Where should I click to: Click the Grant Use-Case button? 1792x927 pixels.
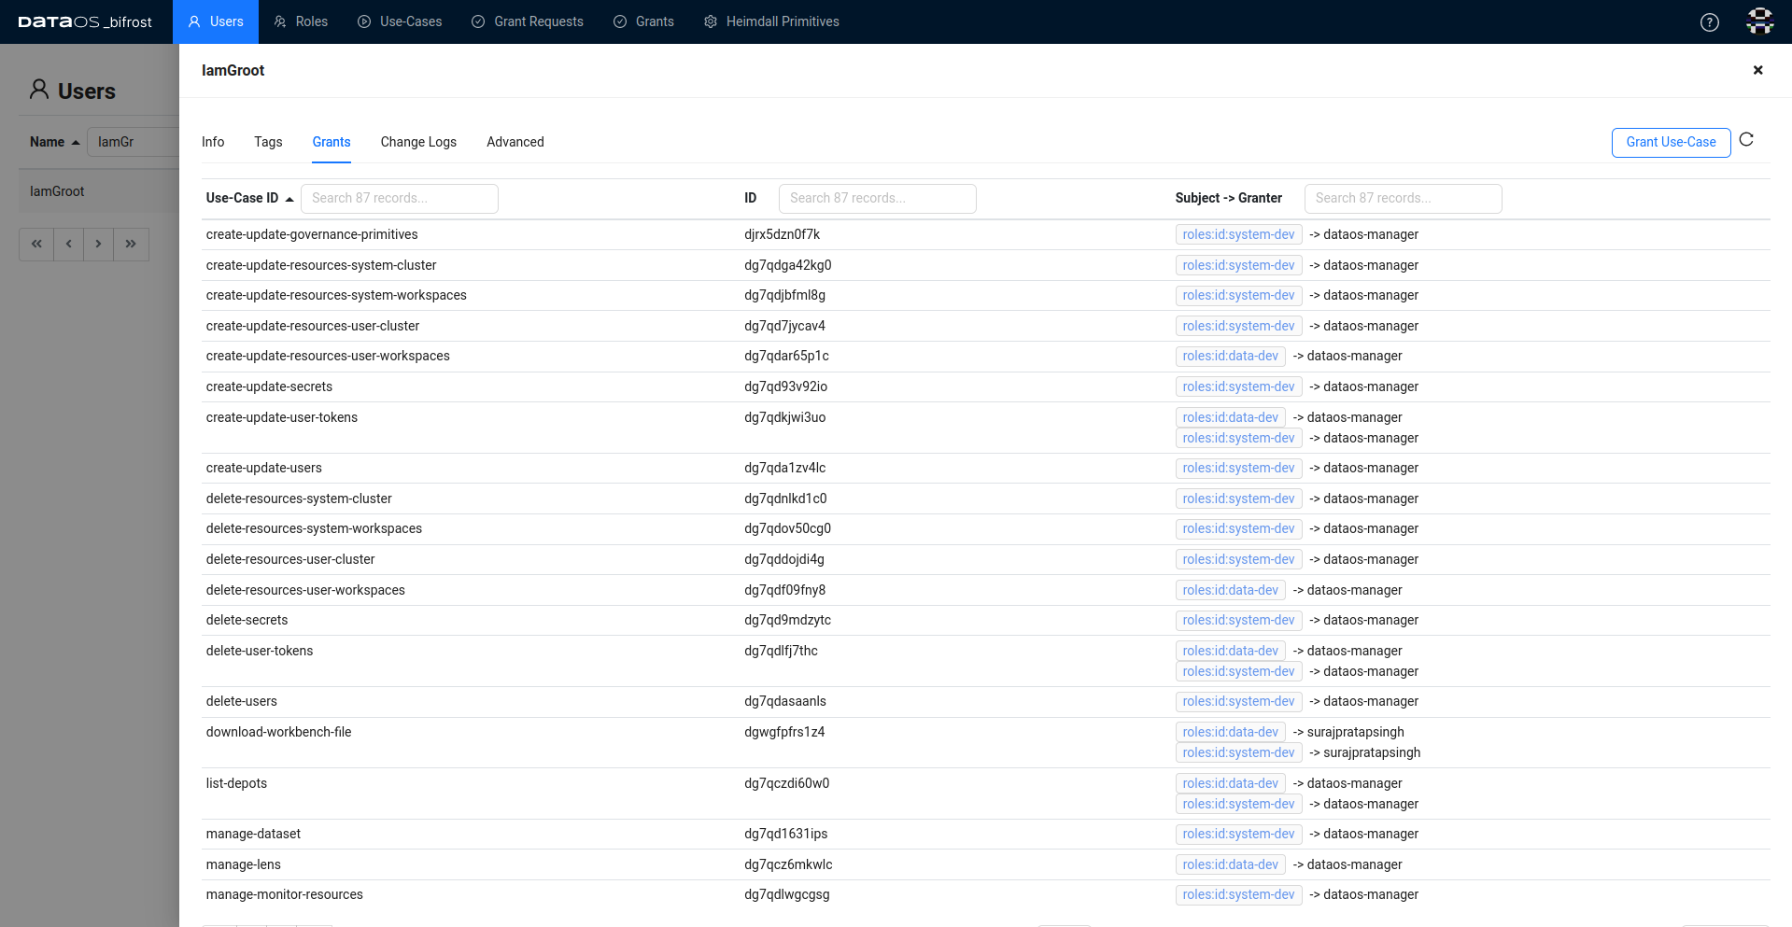[1671, 142]
